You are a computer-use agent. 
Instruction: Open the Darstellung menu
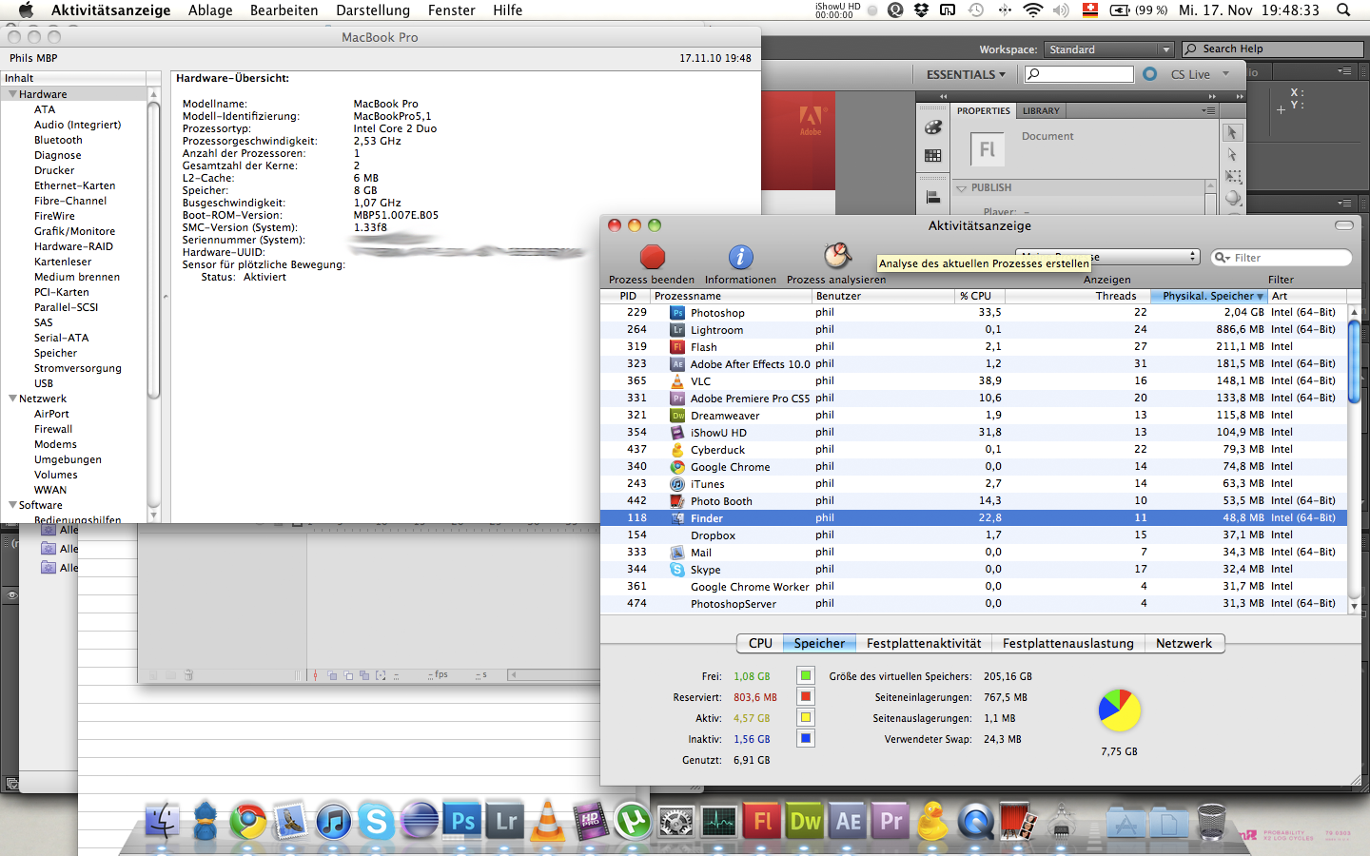click(373, 10)
